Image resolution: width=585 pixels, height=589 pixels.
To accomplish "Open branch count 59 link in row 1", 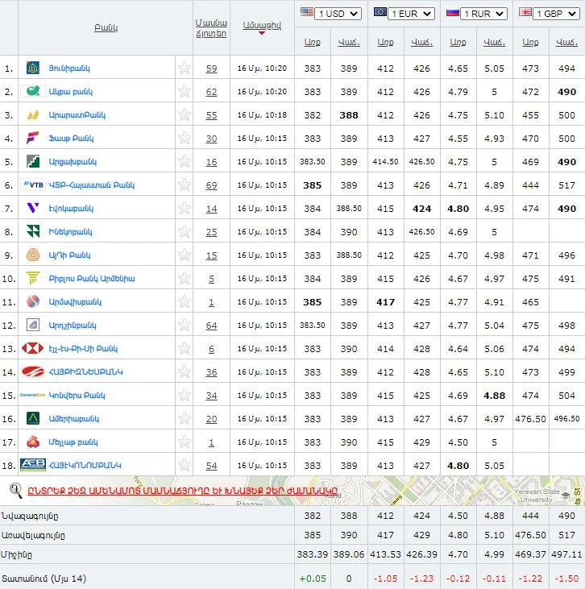I will pos(211,68).
